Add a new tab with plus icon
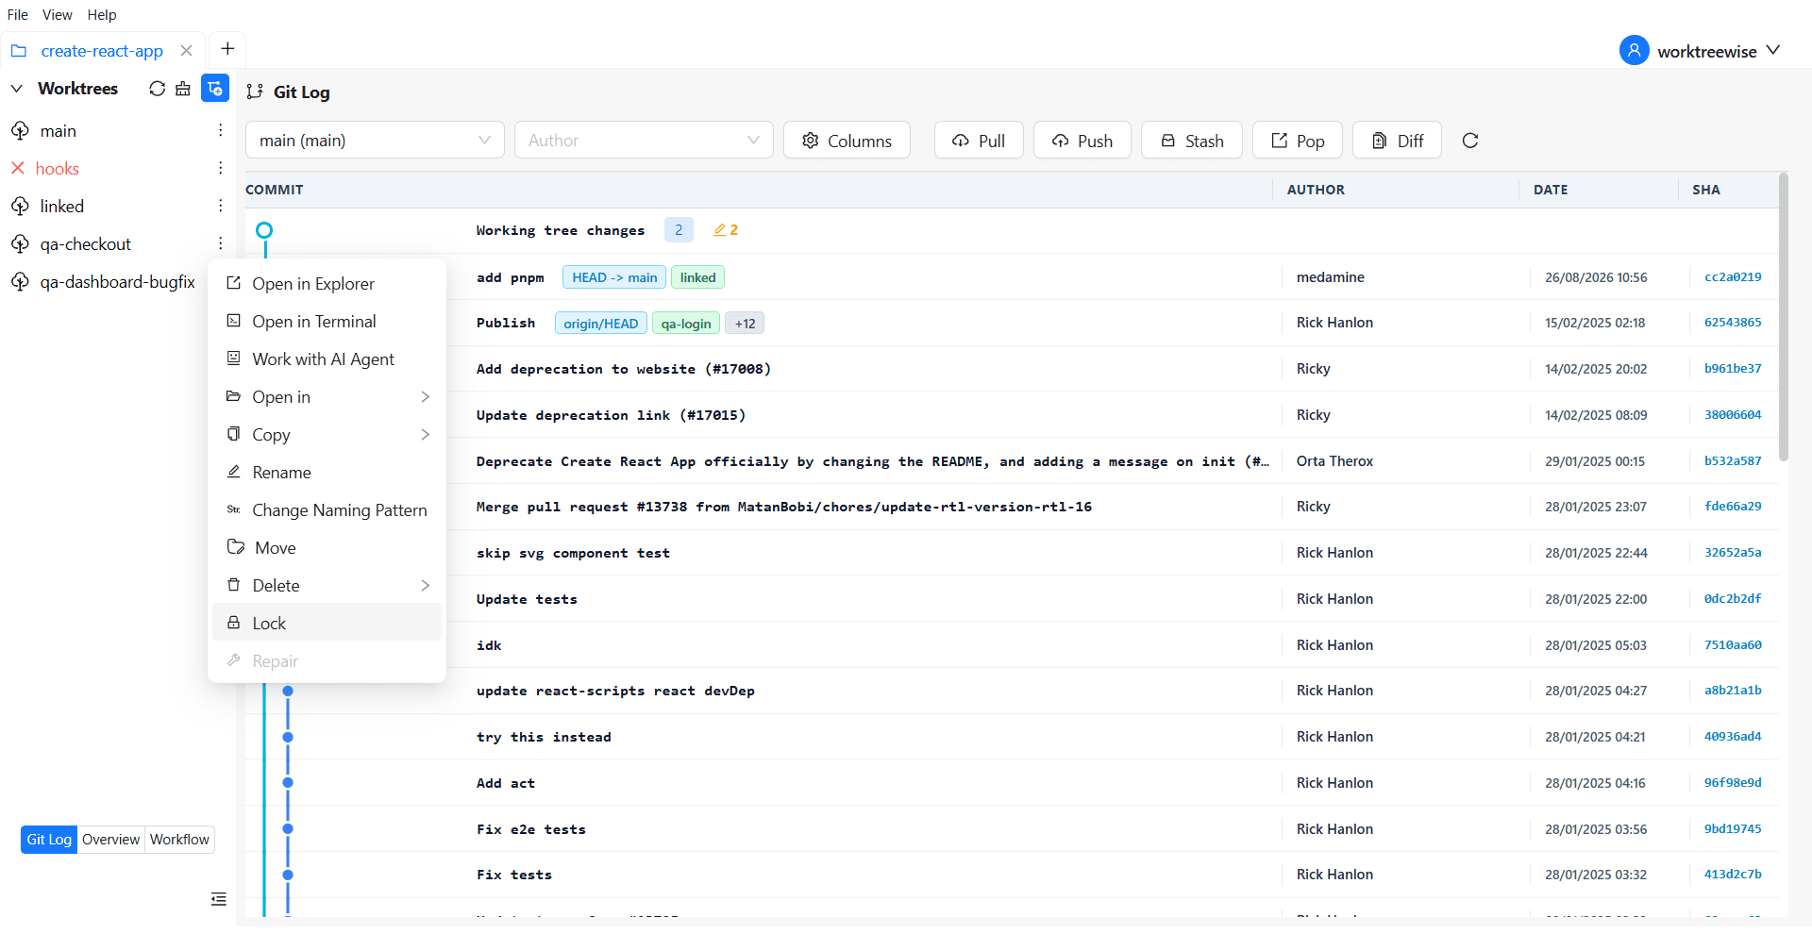The image size is (1812, 934). [x=227, y=49]
